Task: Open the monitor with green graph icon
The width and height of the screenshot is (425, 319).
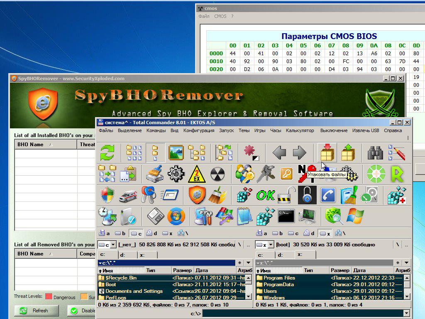Action: click(307, 216)
